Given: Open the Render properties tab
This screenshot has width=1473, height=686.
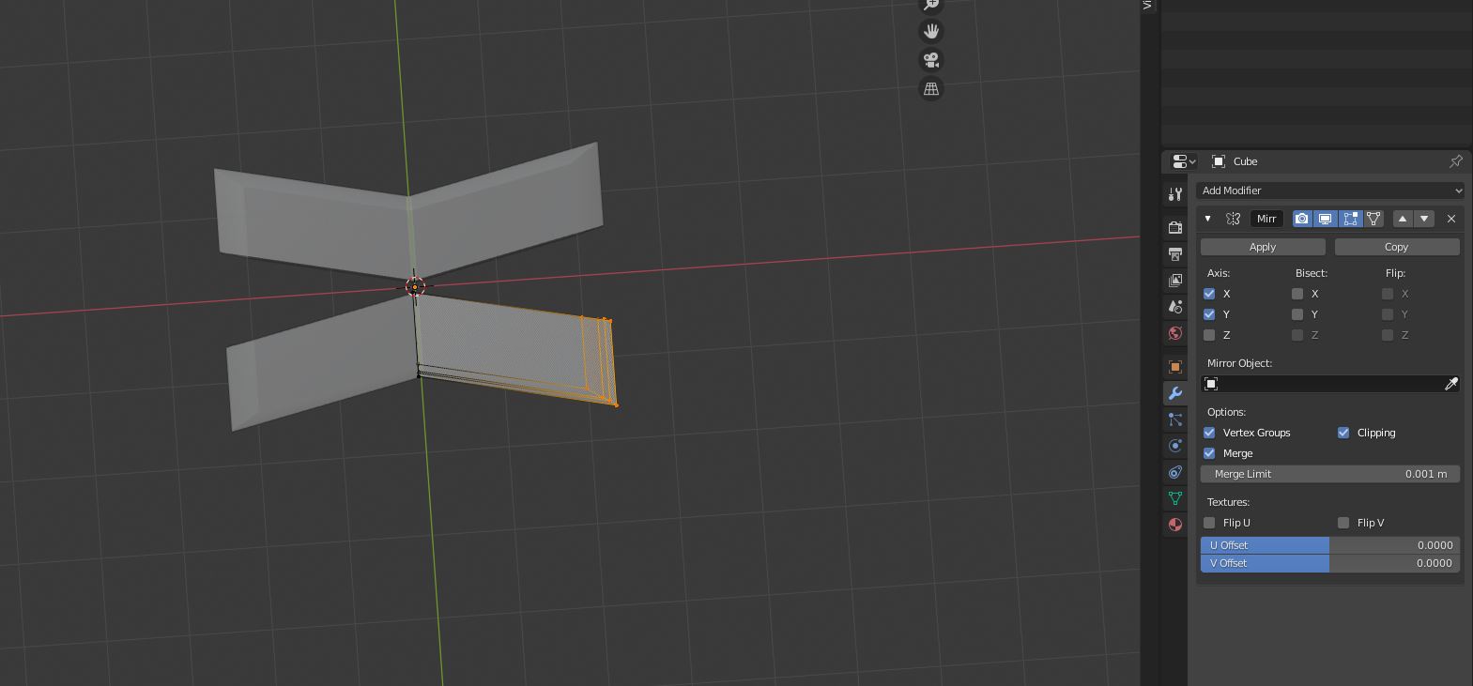Looking at the screenshot, I should 1175,227.
